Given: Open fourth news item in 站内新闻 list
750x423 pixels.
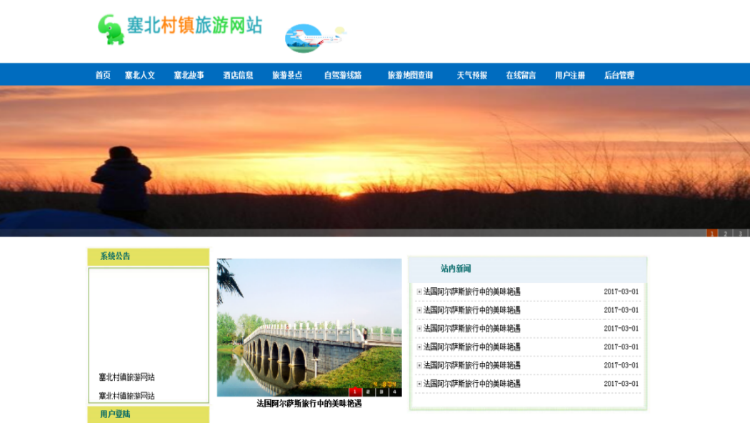Looking at the screenshot, I should pos(472,347).
